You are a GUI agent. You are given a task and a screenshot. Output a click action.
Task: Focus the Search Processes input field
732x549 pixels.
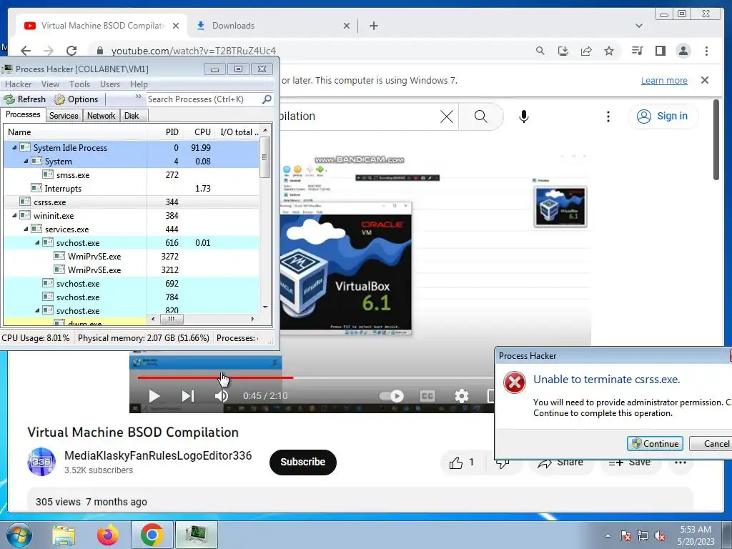(204, 99)
